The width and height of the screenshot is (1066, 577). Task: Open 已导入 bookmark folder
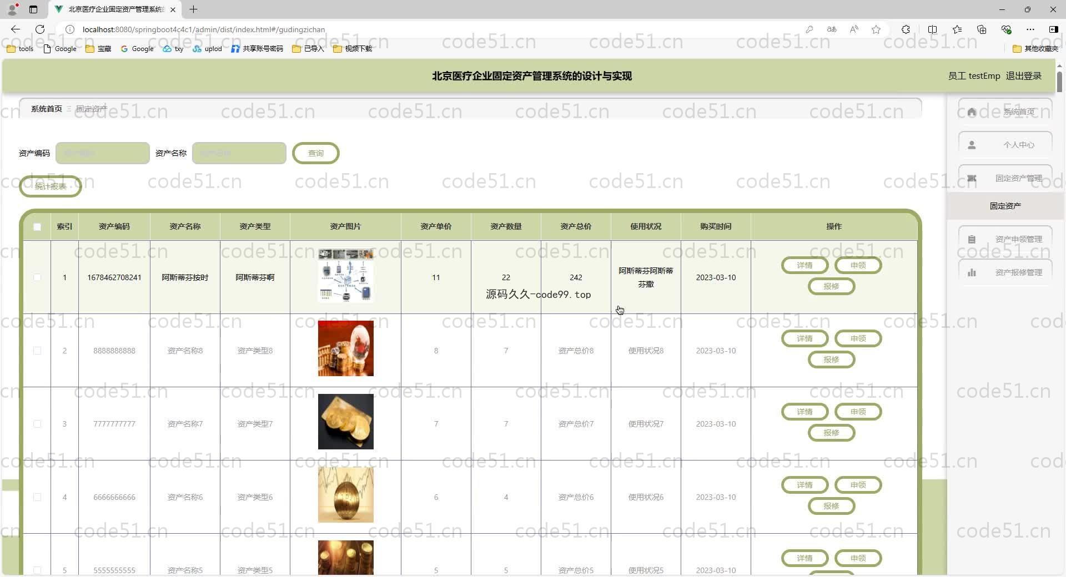[x=308, y=49]
